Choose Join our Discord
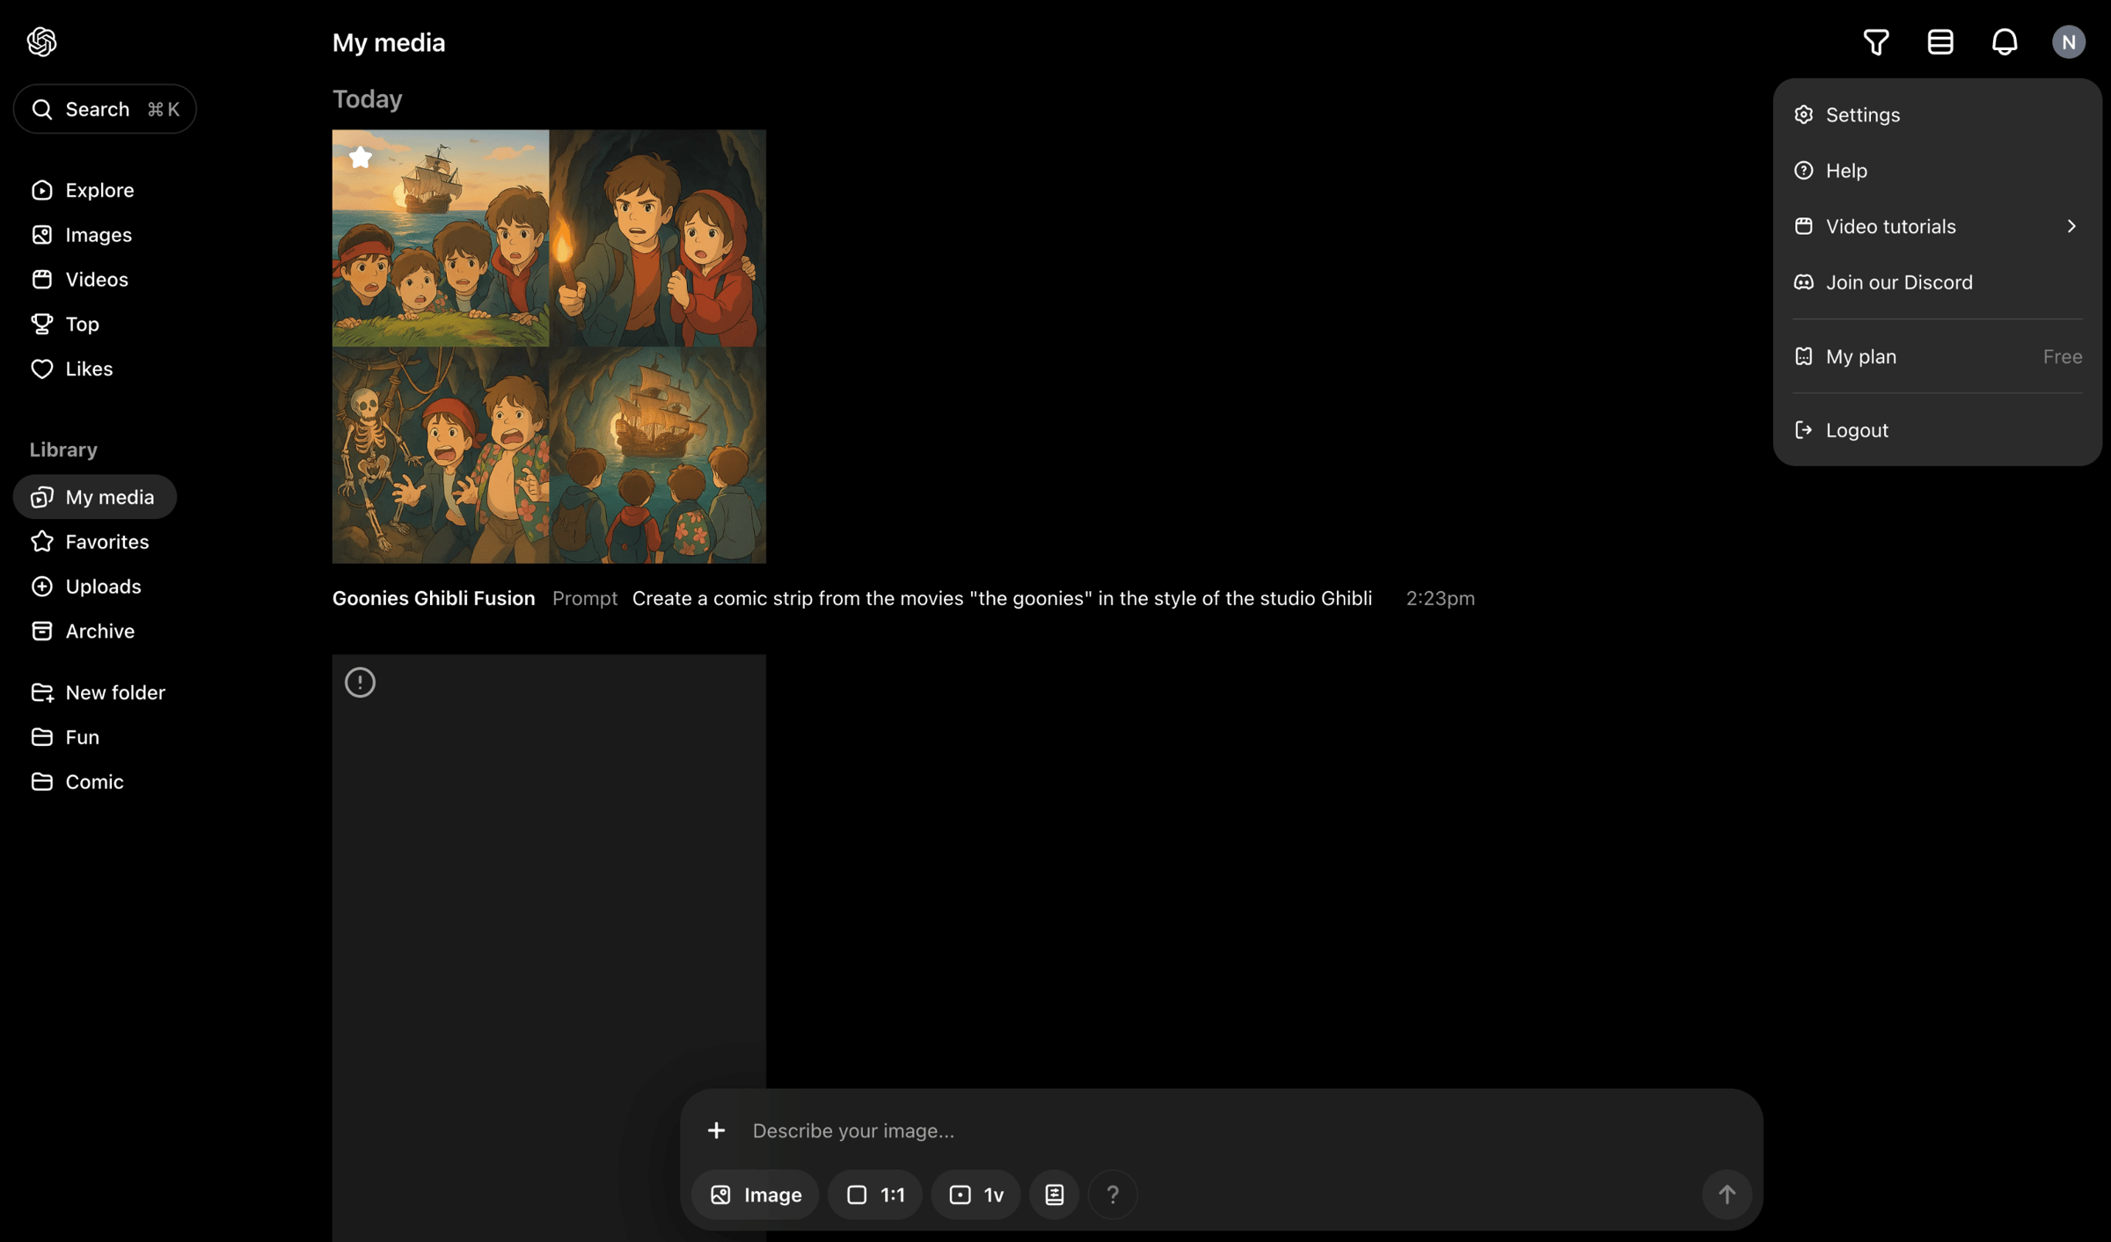Image resolution: width=2111 pixels, height=1242 pixels. coord(1938,282)
